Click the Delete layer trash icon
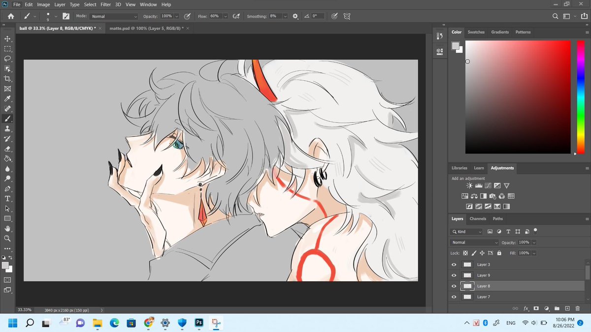The image size is (591, 332). (578, 308)
